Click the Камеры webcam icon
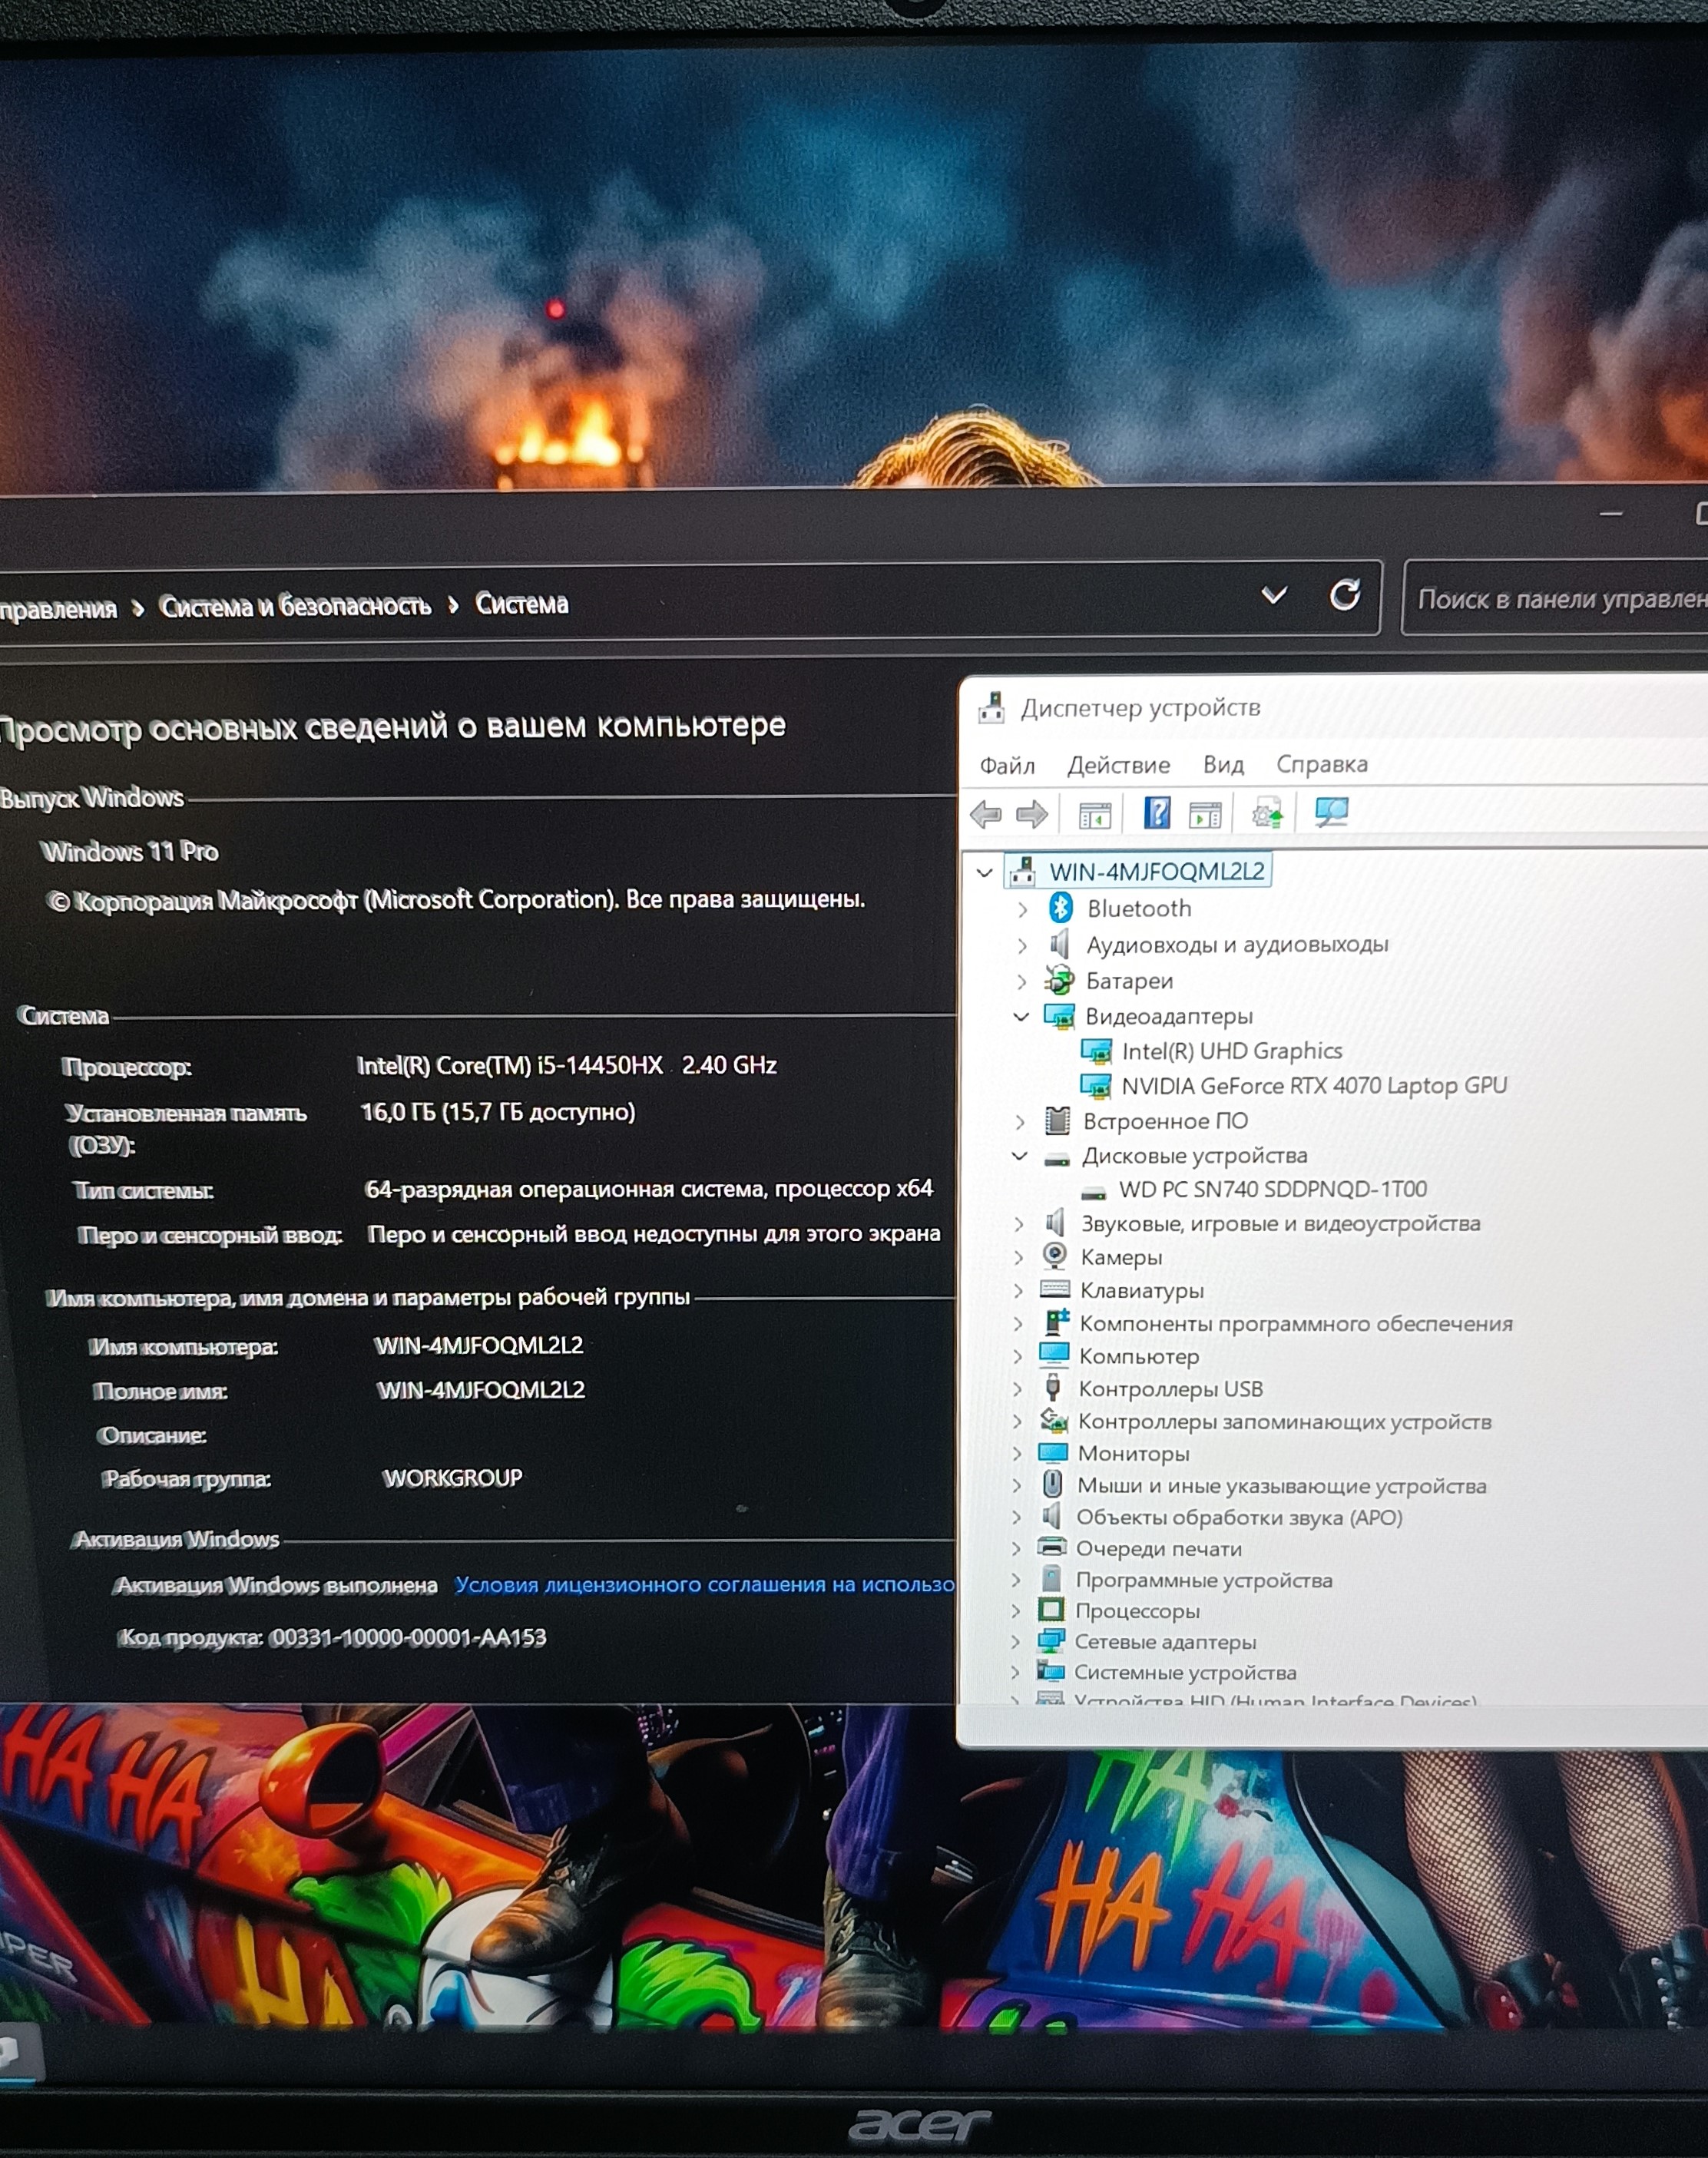 click(1054, 1256)
